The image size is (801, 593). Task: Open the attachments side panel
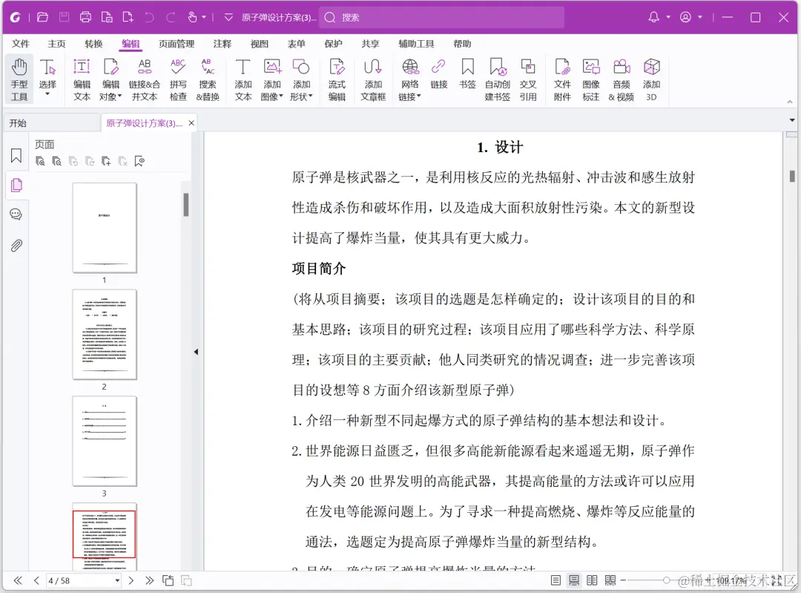(x=16, y=246)
